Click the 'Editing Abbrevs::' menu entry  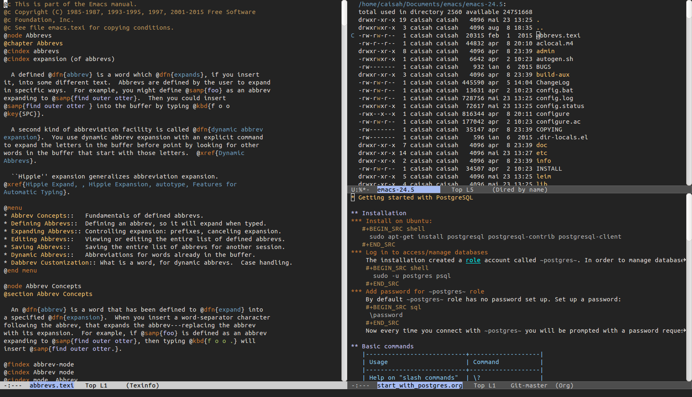click(x=42, y=239)
